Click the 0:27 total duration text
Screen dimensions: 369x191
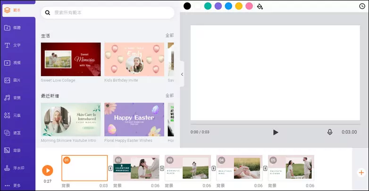point(48,181)
